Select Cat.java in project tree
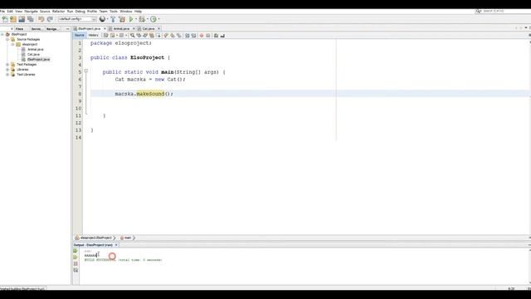The height and width of the screenshot is (299, 531). click(33, 54)
